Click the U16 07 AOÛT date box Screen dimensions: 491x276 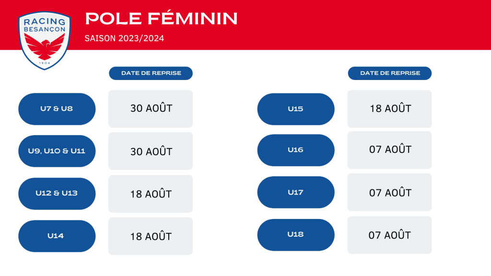coord(389,150)
